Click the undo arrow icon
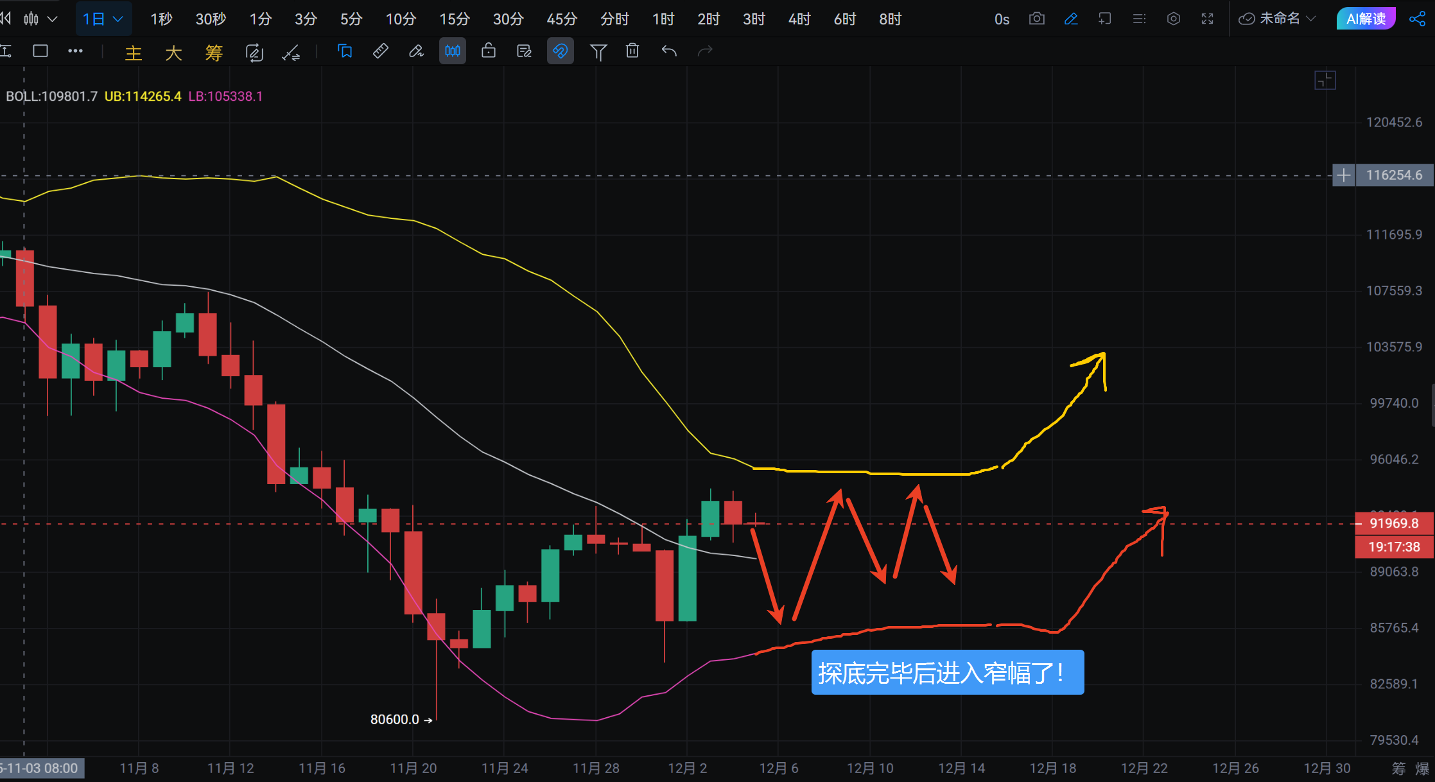Screen dimensions: 1435x782 669,51
